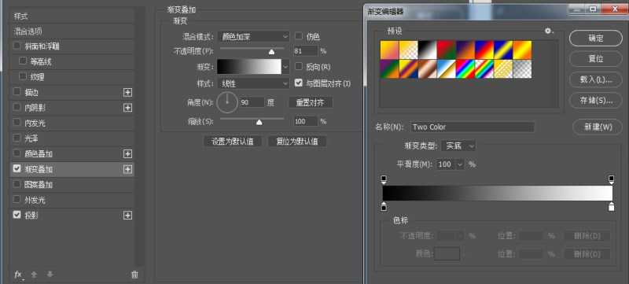
Task: Enable the 纹理 checkbox
Action: tap(23, 76)
